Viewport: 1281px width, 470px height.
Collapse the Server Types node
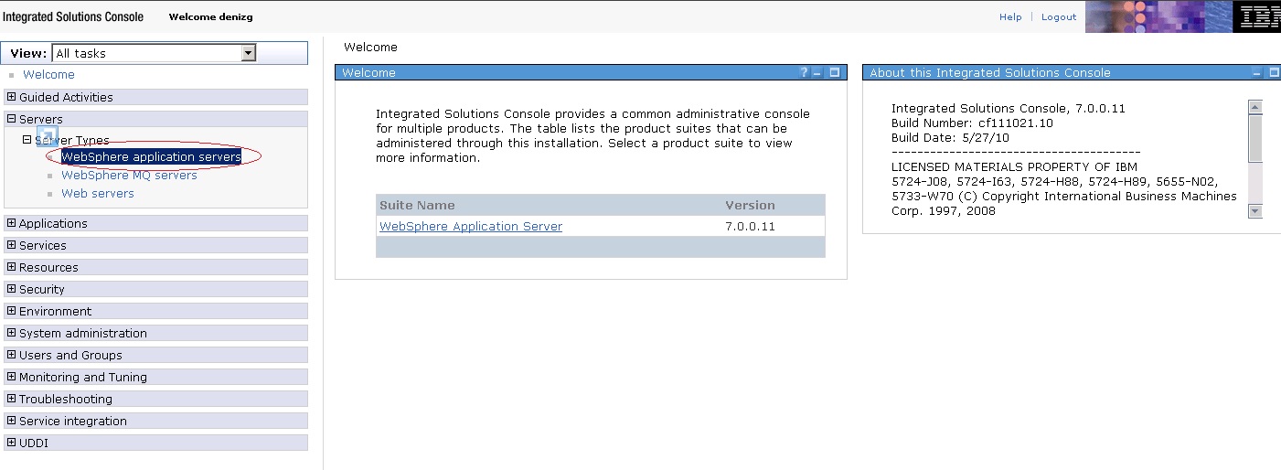click(27, 140)
